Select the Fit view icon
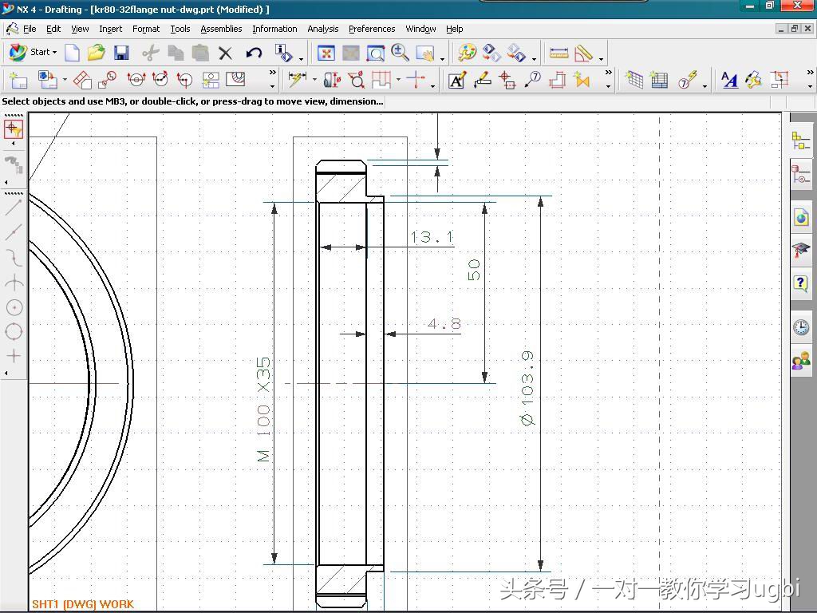 tap(326, 53)
